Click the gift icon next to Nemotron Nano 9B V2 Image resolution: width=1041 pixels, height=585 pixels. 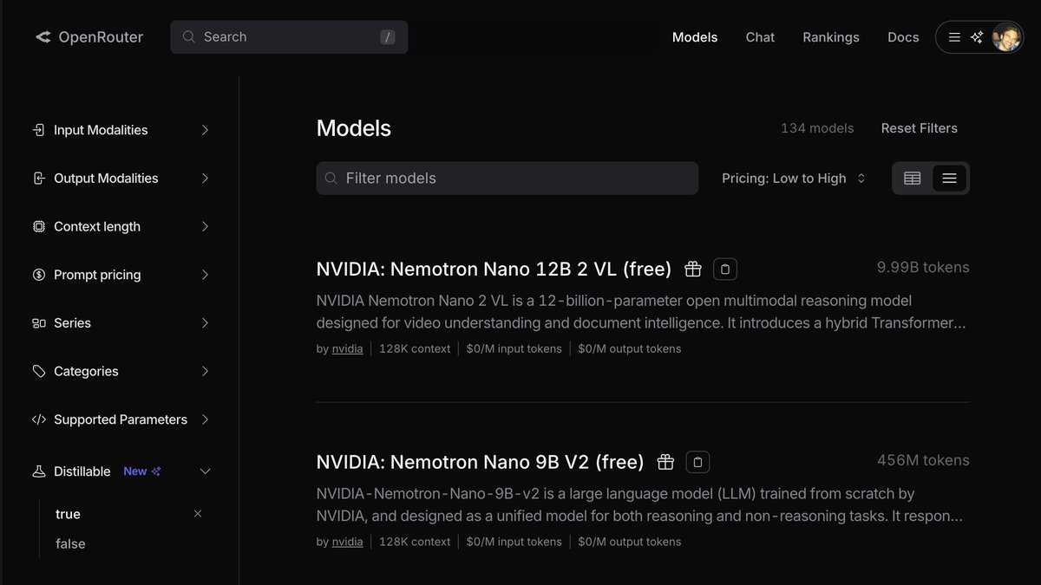(x=665, y=462)
